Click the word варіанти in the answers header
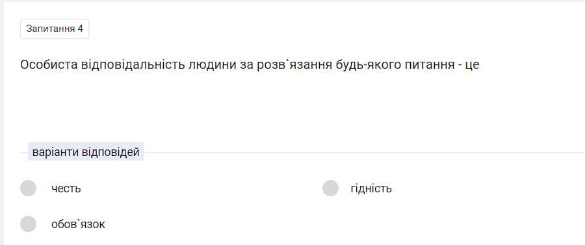Image resolution: width=585 pixels, height=245 pixels. point(55,152)
